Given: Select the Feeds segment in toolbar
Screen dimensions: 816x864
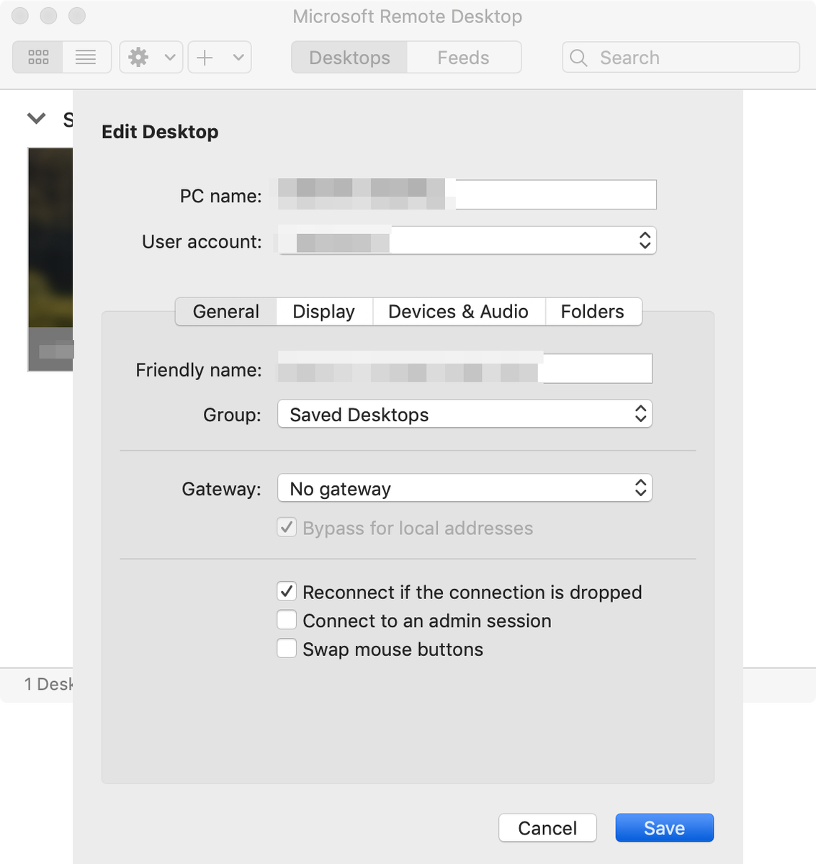Looking at the screenshot, I should coord(464,58).
